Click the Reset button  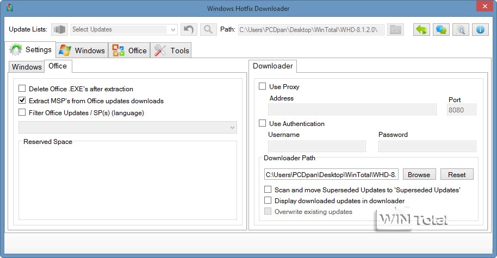point(457,174)
